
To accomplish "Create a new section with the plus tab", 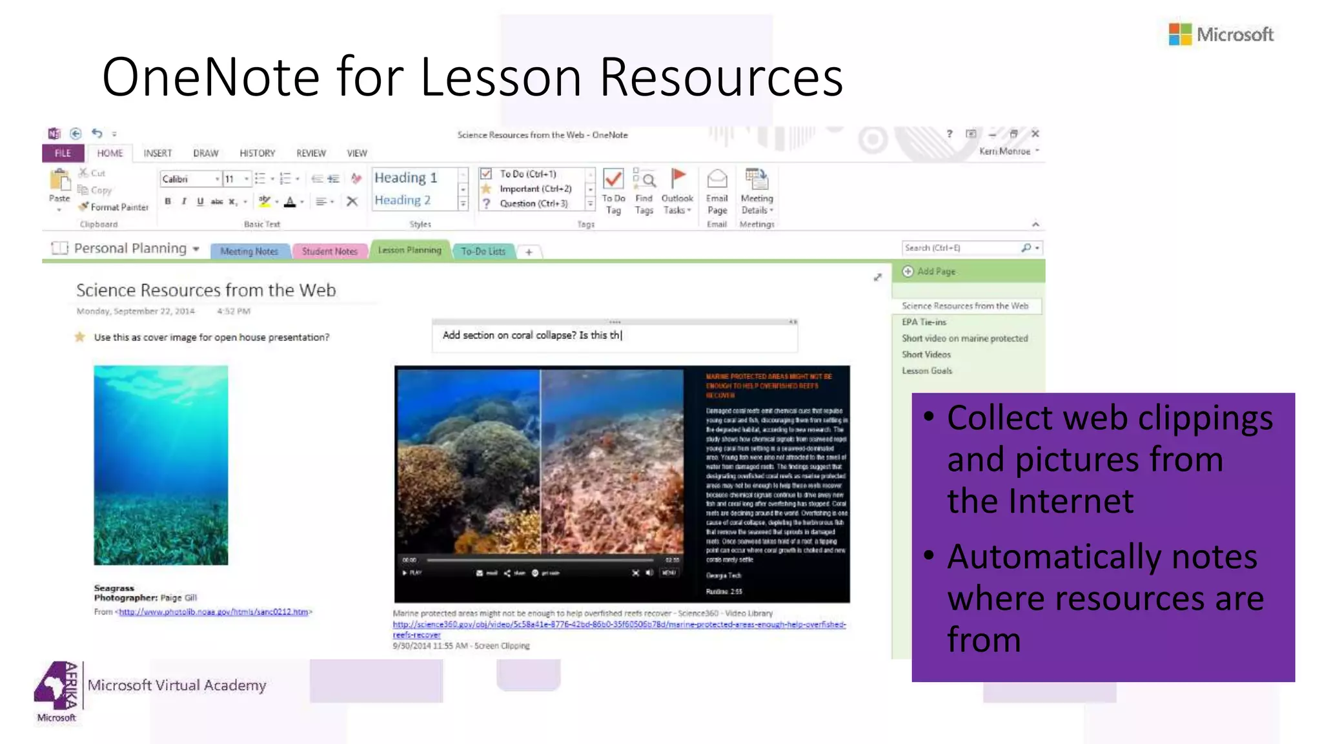I will coord(529,252).
